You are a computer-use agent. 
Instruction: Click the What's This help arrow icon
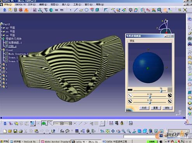point(53,131)
